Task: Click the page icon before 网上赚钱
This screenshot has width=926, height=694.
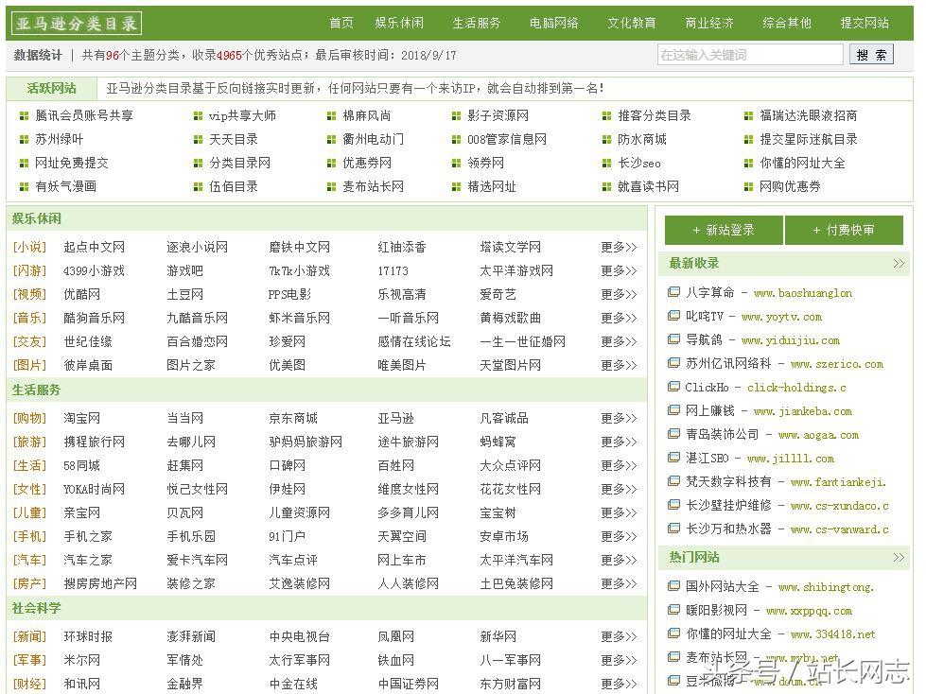Action: [673, 410]
